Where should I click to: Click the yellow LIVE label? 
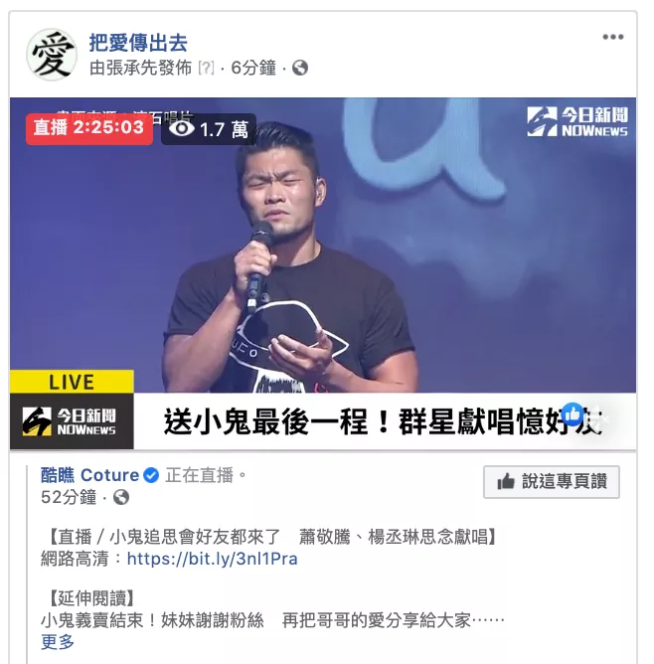click(x=72, y=382)
